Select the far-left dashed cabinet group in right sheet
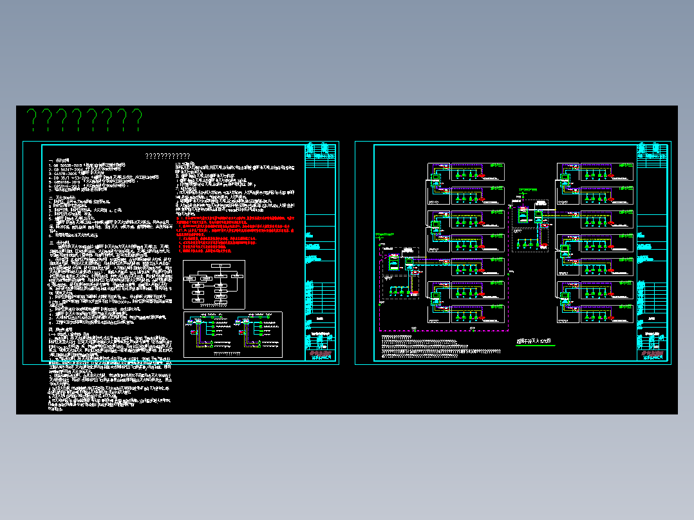 point(401,273)
